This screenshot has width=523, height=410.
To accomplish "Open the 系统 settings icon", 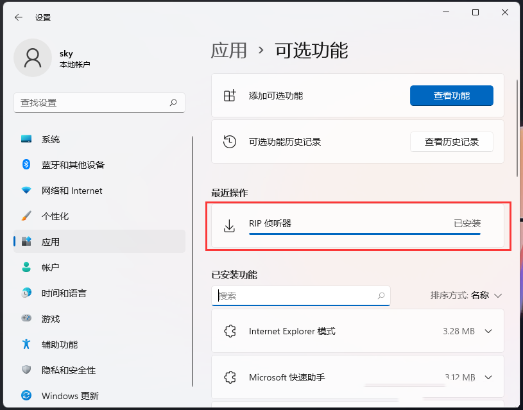I will pyautogui.click(x=26, y=139).
